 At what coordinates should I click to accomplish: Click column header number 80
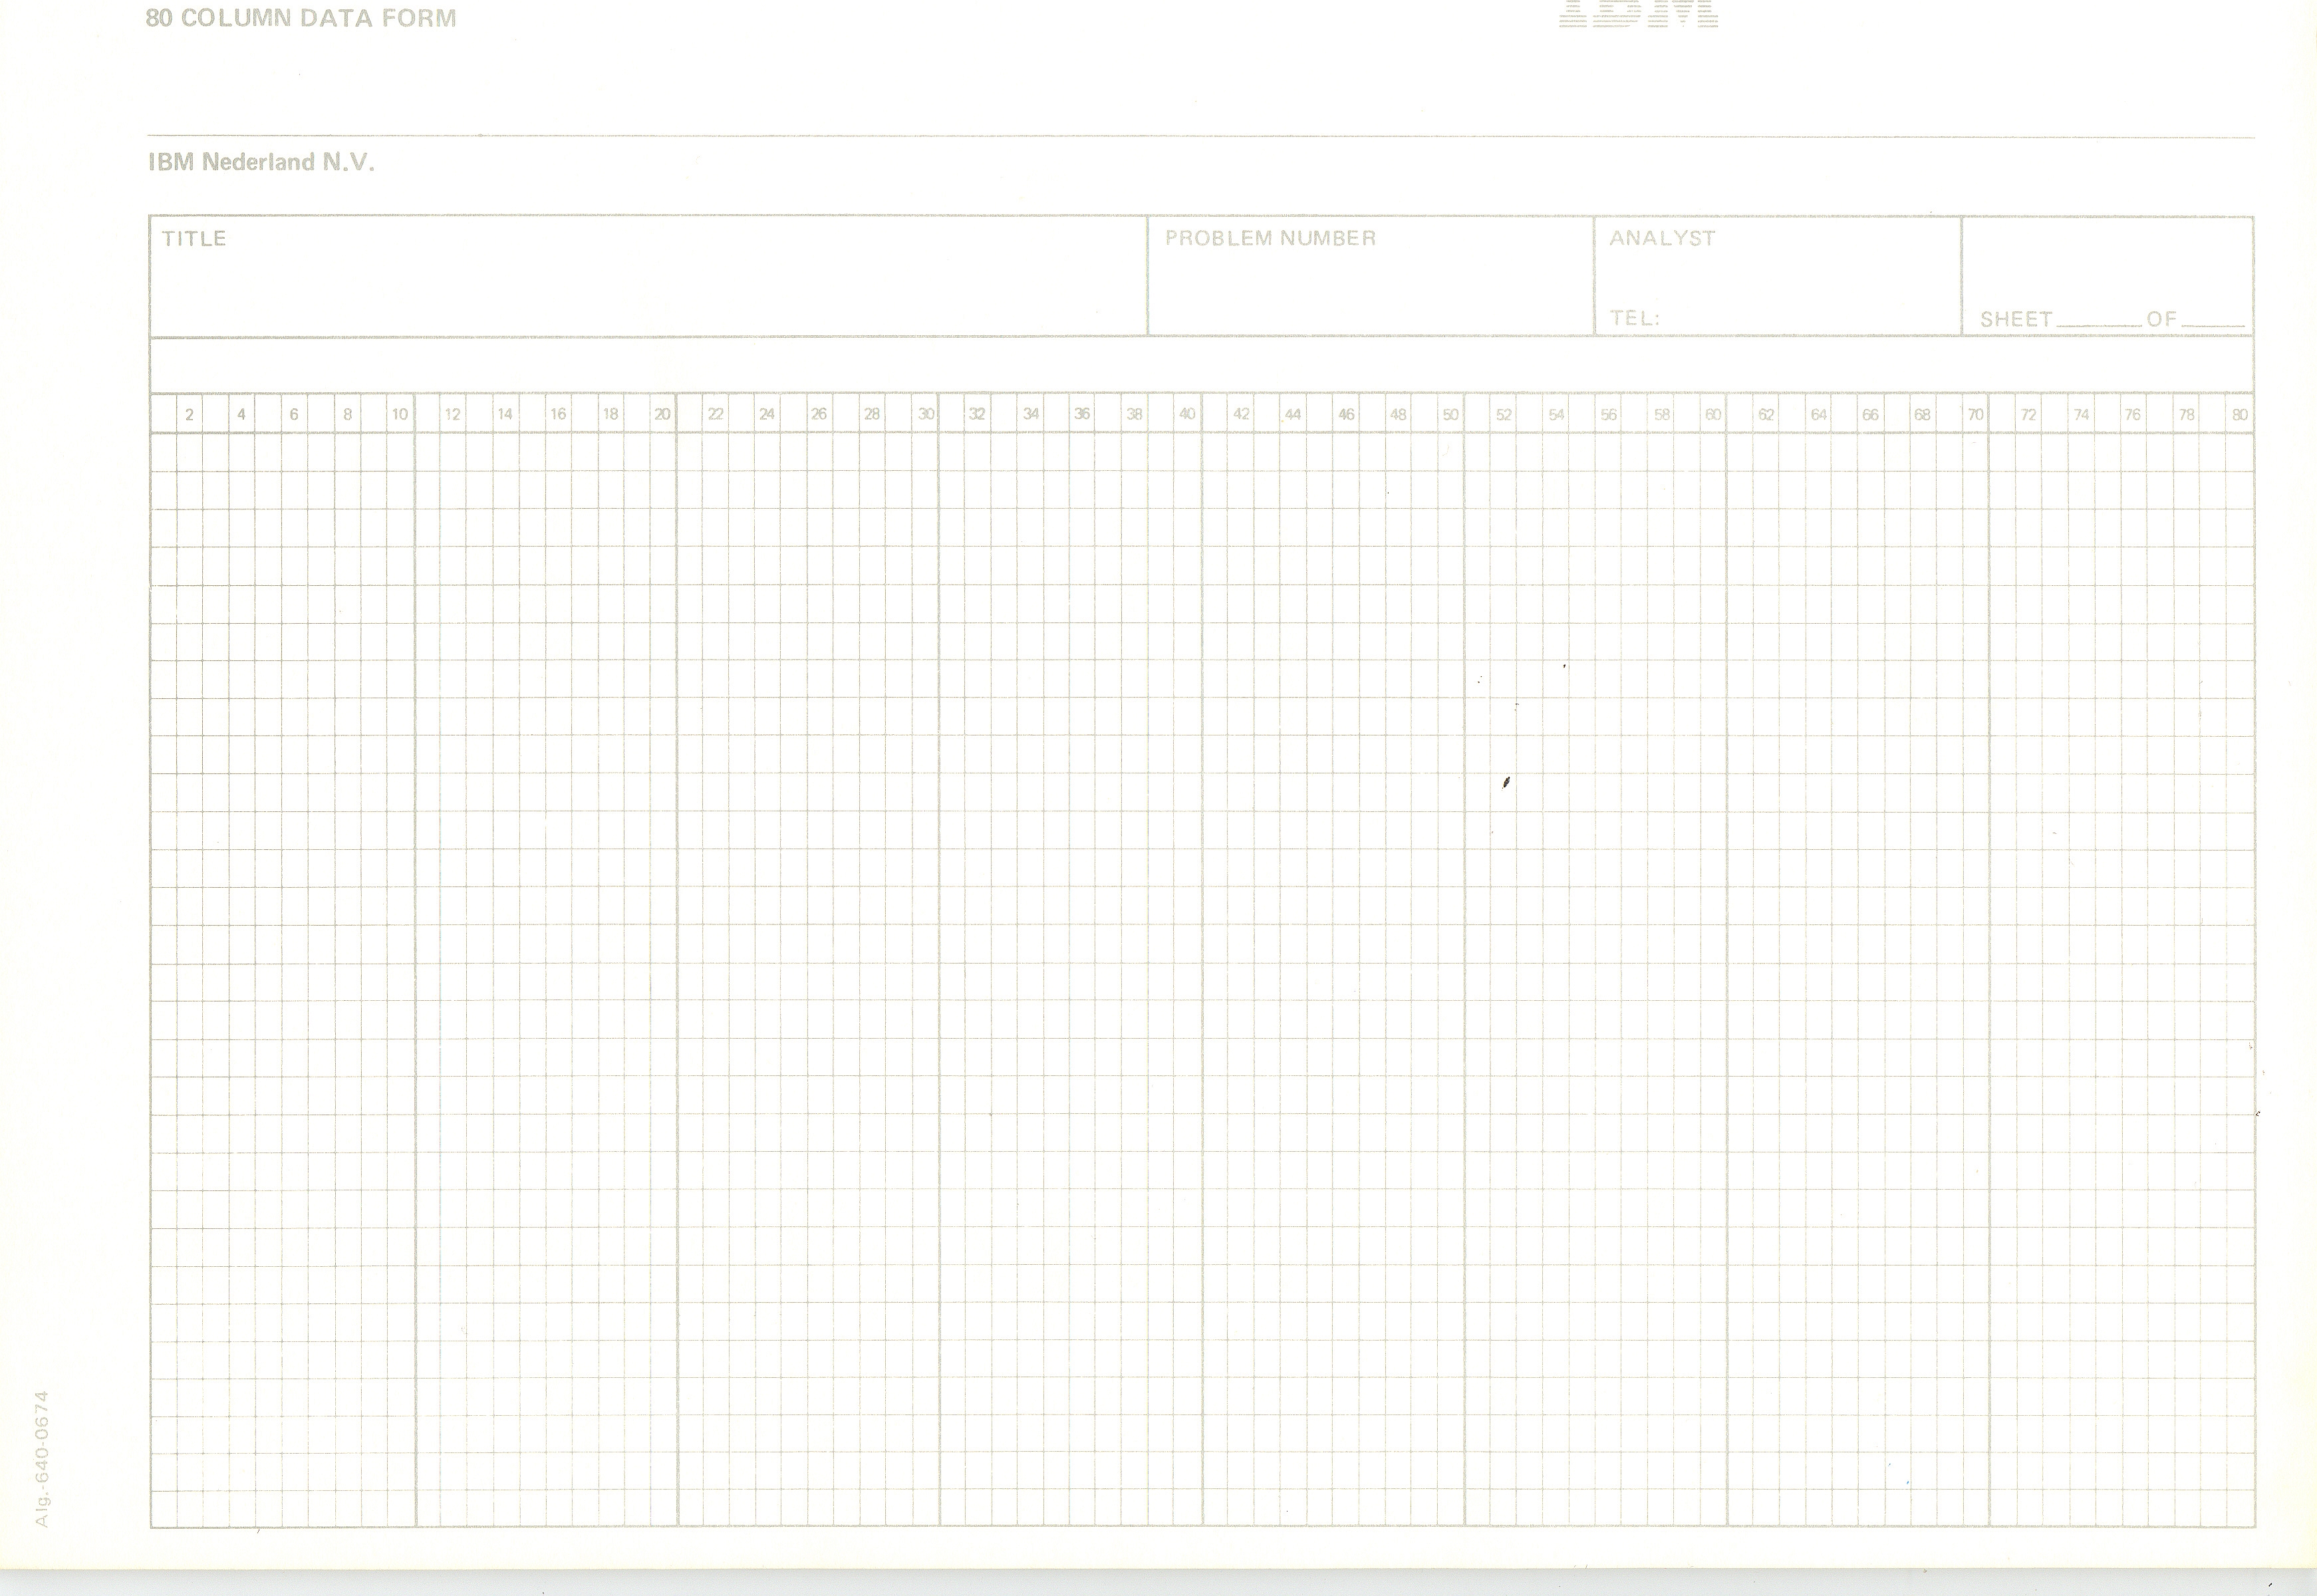2239,415
